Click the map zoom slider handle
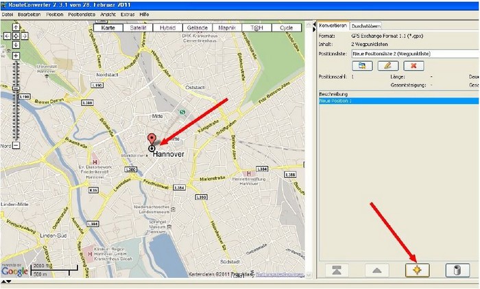This screenshot has width=480, height=289. tap(16, 89)
